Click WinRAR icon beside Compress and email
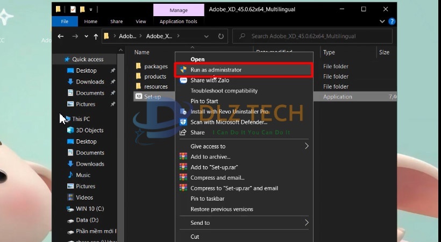The width and height of the screenshot is (441, 242). point(183,177)
